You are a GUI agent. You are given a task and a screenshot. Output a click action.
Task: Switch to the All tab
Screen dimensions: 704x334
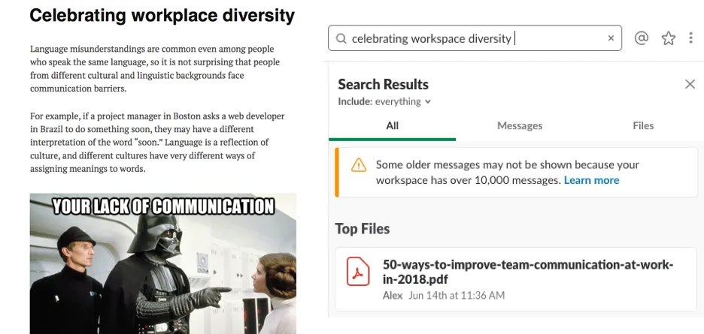pos(392,125)
